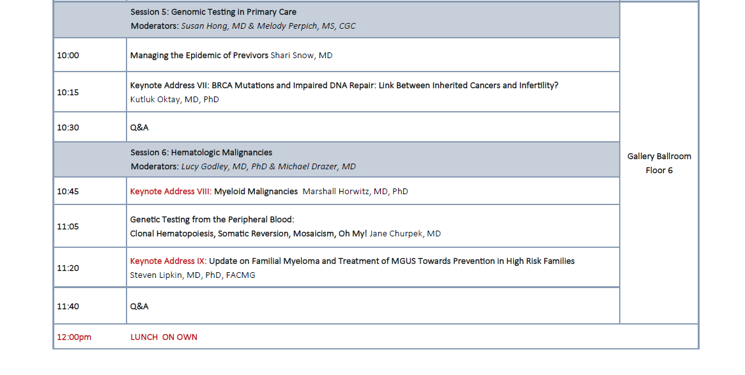This screenshot has height=375, width=745.
Task: Select the 10:15 time cell
Action: click(68, 92)
